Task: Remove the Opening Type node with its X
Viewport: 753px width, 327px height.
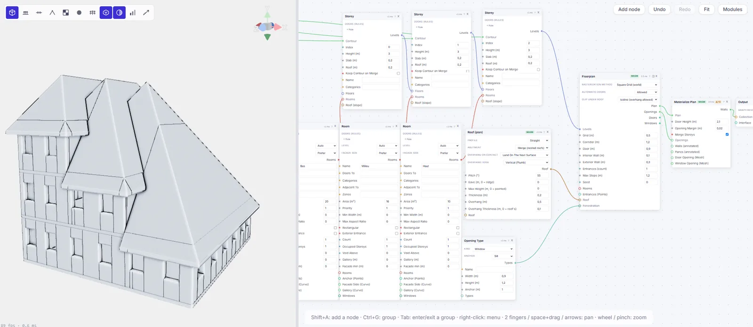Action: tap(512, 241)
